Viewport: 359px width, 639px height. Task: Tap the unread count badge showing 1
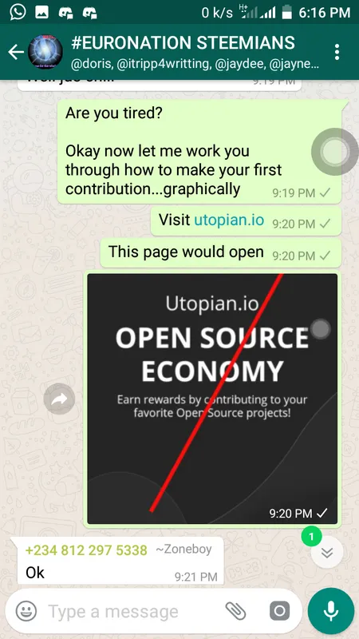311,537
